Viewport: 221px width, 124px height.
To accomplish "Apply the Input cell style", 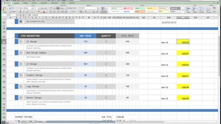I will (140, 11).
